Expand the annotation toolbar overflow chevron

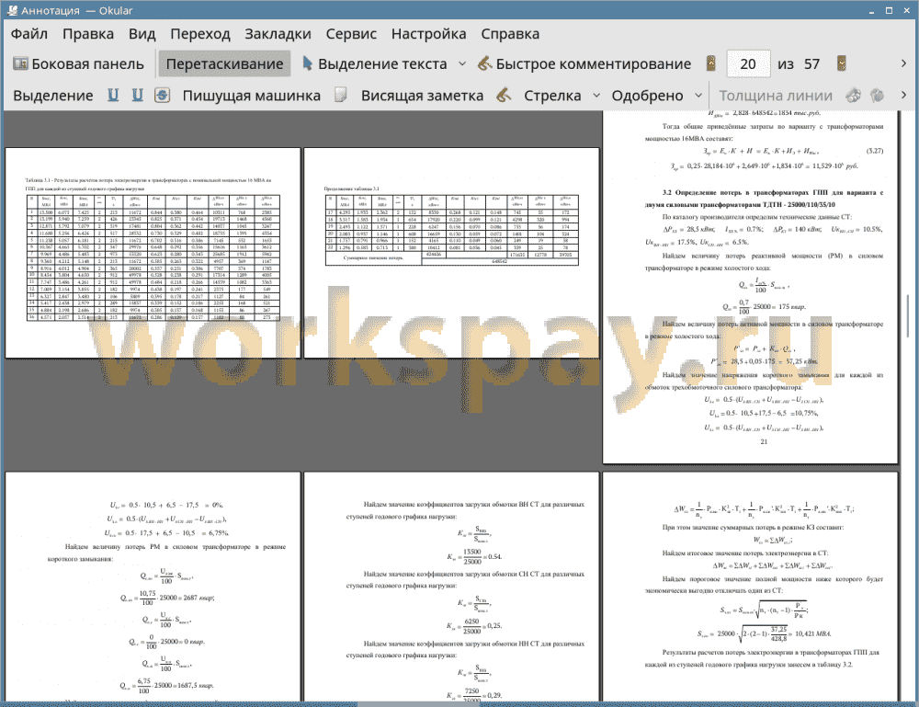click(x=903, y=95)
